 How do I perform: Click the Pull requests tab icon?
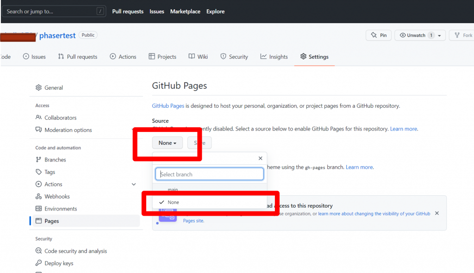(x=61, y=56)
